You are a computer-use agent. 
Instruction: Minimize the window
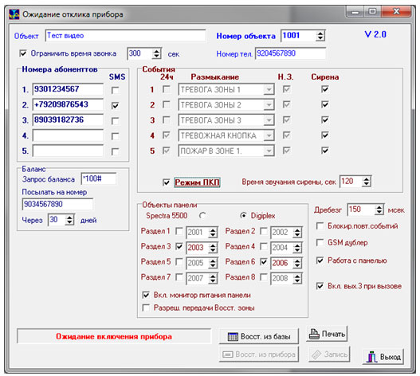[x=355, y=12]
